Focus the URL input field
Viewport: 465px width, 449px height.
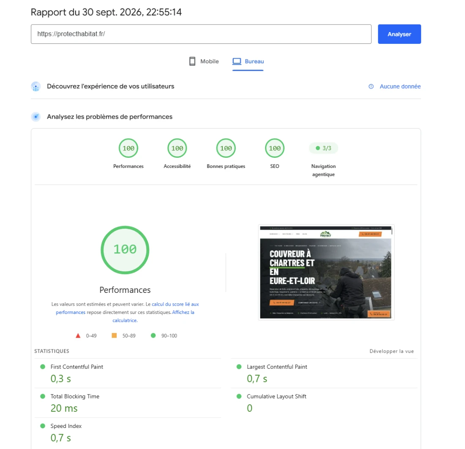click(201, 34)
